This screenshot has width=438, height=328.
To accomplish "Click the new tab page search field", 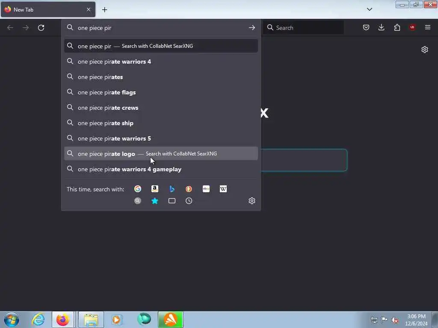I will [304, 160].
